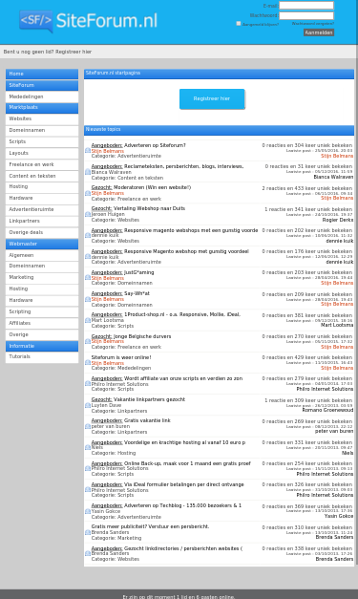Open Algemeen in the Webmaster menu
The height and width of the screenshot is (599, 358).
pos(42,255)
